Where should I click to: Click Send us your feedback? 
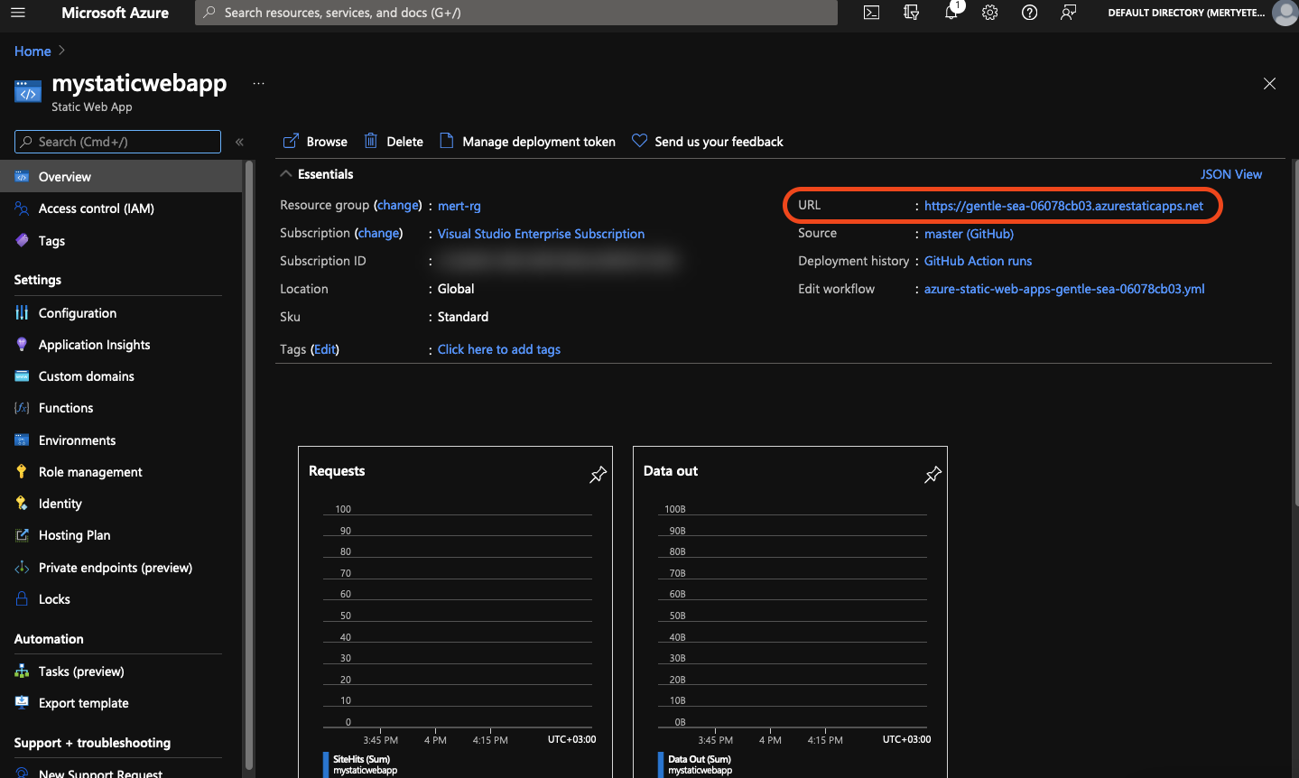coord(708,142)
